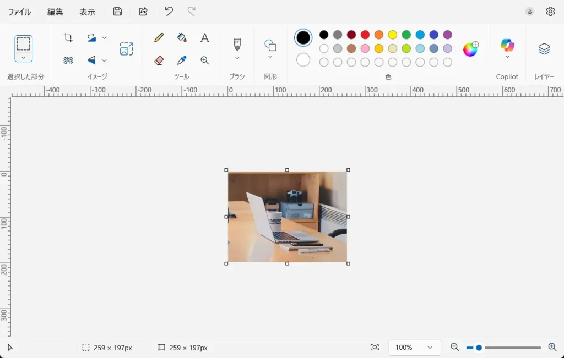
Task: Open the Shapes gallery
Action: pyautogui.click(x=270, y=45)
